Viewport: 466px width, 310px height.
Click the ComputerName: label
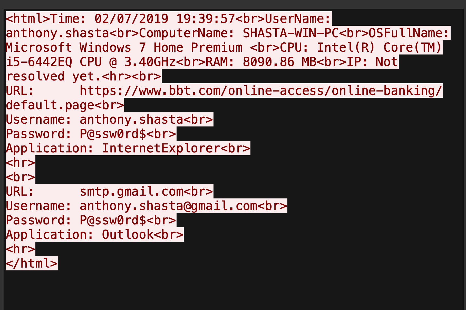coord(187,33)
